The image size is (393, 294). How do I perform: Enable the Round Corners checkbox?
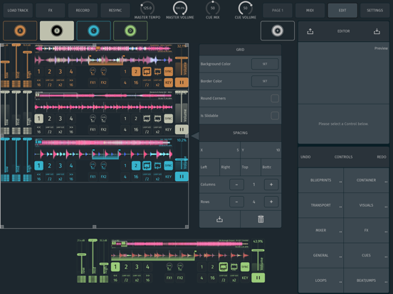[275, 98]
